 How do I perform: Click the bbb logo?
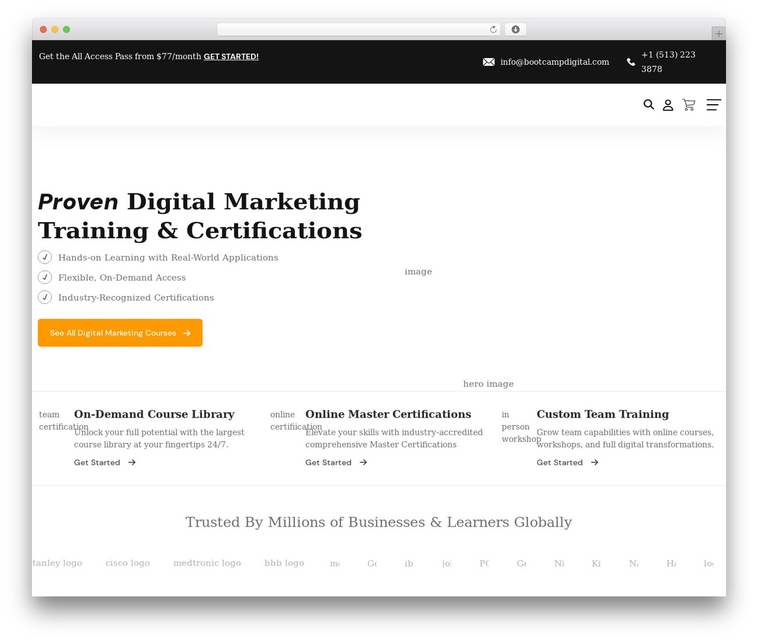[x=284, y=563]
